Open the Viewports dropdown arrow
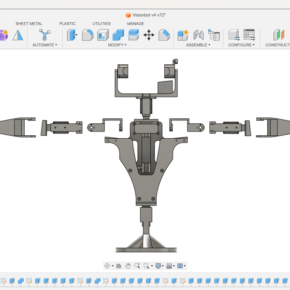290x290 pixels. (185, 266)
